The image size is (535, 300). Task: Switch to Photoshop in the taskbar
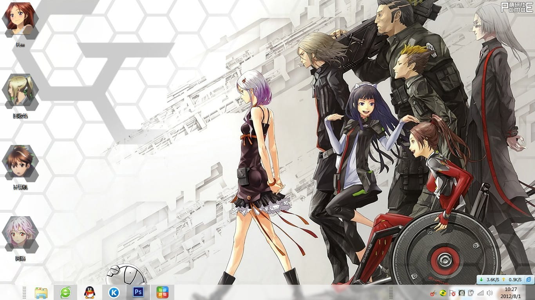[x=138, y=292]
